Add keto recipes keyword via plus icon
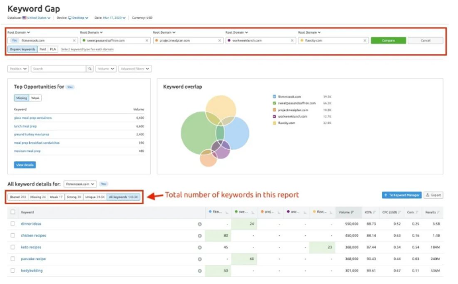This screenshot has width=458, height=284. [x=200, y=248]
